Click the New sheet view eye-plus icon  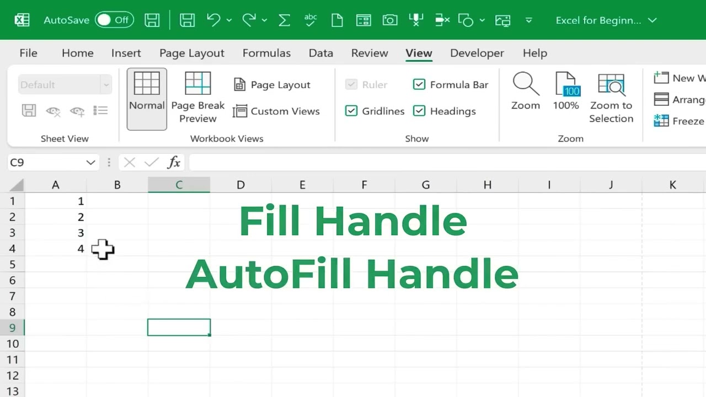77,111
